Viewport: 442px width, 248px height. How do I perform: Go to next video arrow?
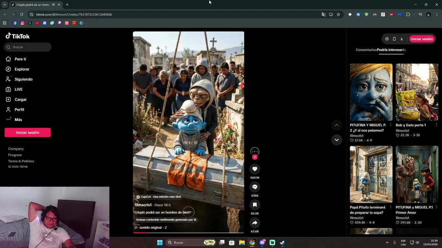[x=337, y=140]
